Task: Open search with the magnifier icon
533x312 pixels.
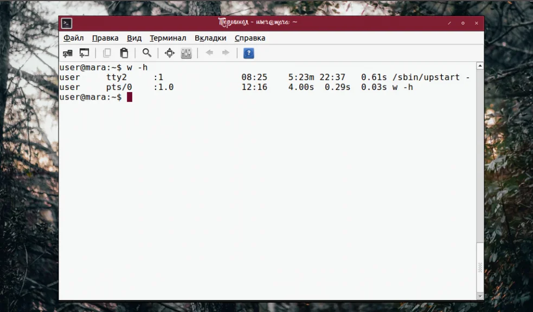Action: point(147,53)
